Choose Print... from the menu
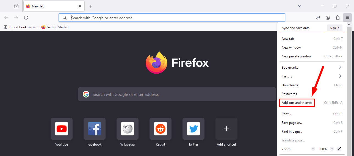354x156 pixels. click(x=312, y=114)
